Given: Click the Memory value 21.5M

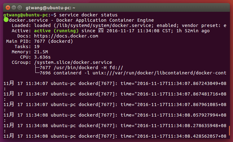Looking at the screenshot, I should pyautogui.click(x=41, y=52).
